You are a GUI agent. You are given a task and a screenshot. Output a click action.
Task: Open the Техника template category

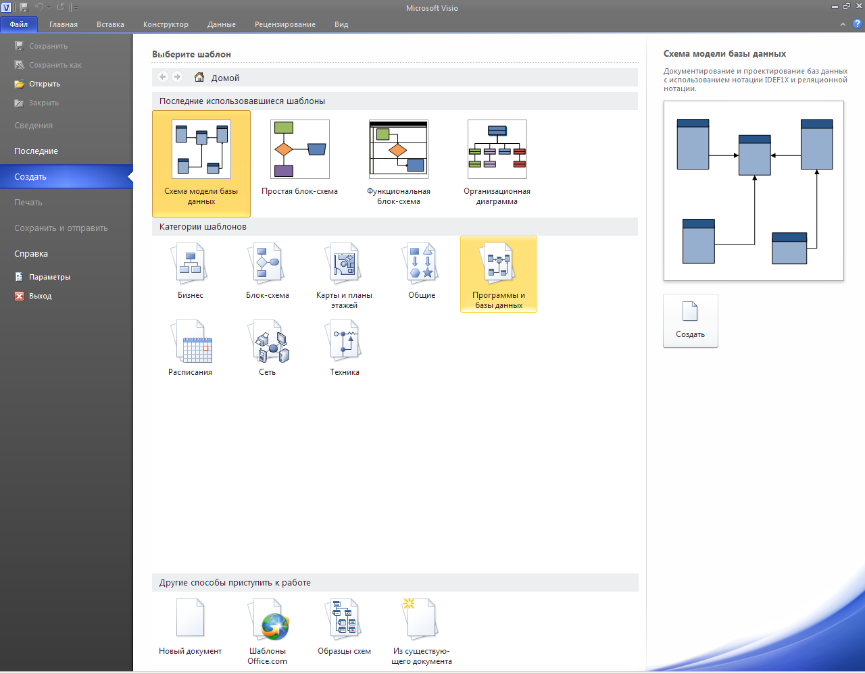[345, 348]
